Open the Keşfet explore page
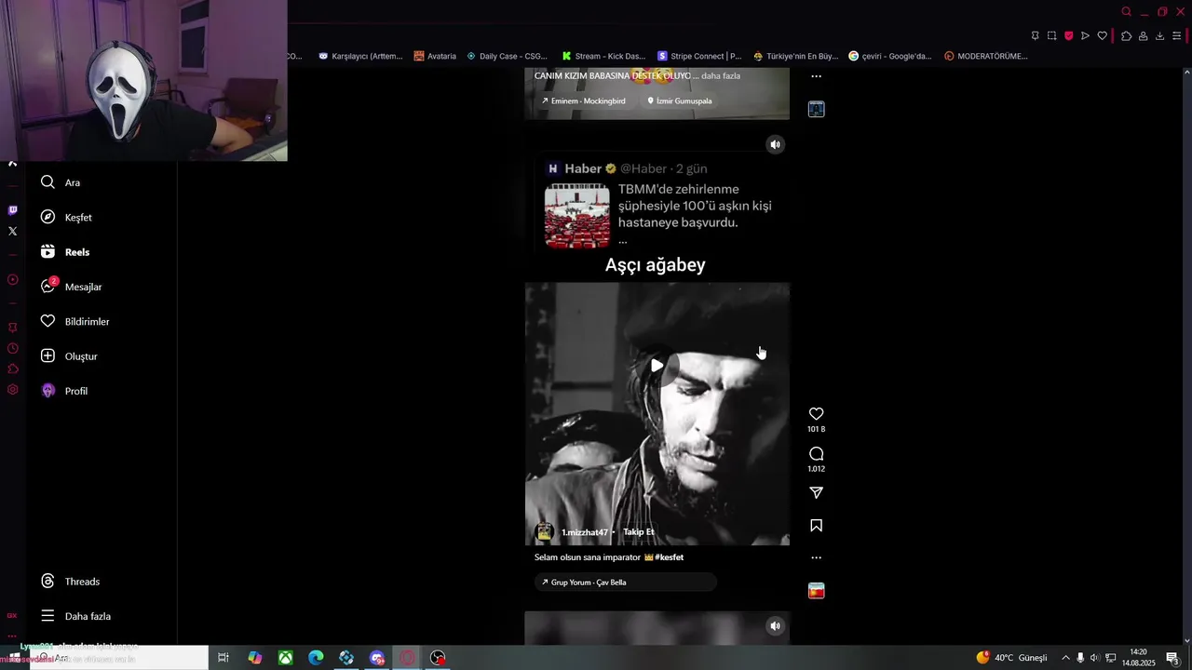This screenshot has width=1192, height=670. pos(66,217)
